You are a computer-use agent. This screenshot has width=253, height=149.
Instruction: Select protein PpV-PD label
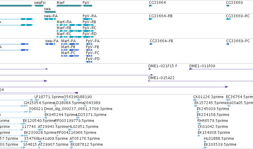pos(93,59)
